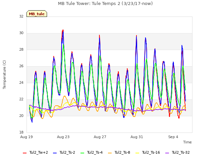The image size is (212, 159).
Task: Click the 30 y-axis tick label
Action: [21, 33]
